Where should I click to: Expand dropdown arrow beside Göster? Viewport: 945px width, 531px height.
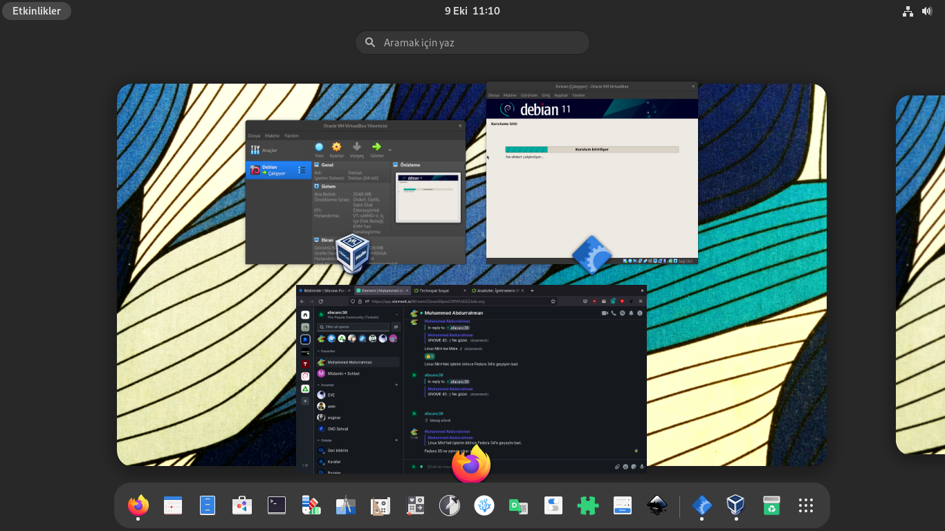[x=390, y=149]
